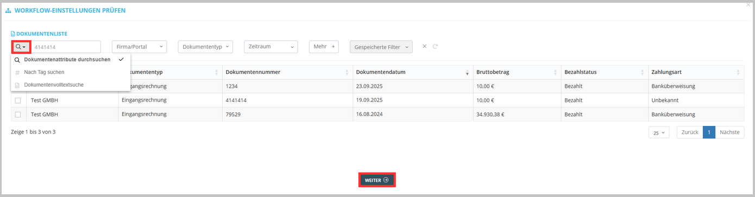Click page 1 pagination button
The image size is (755, 197).
point(709,132)
